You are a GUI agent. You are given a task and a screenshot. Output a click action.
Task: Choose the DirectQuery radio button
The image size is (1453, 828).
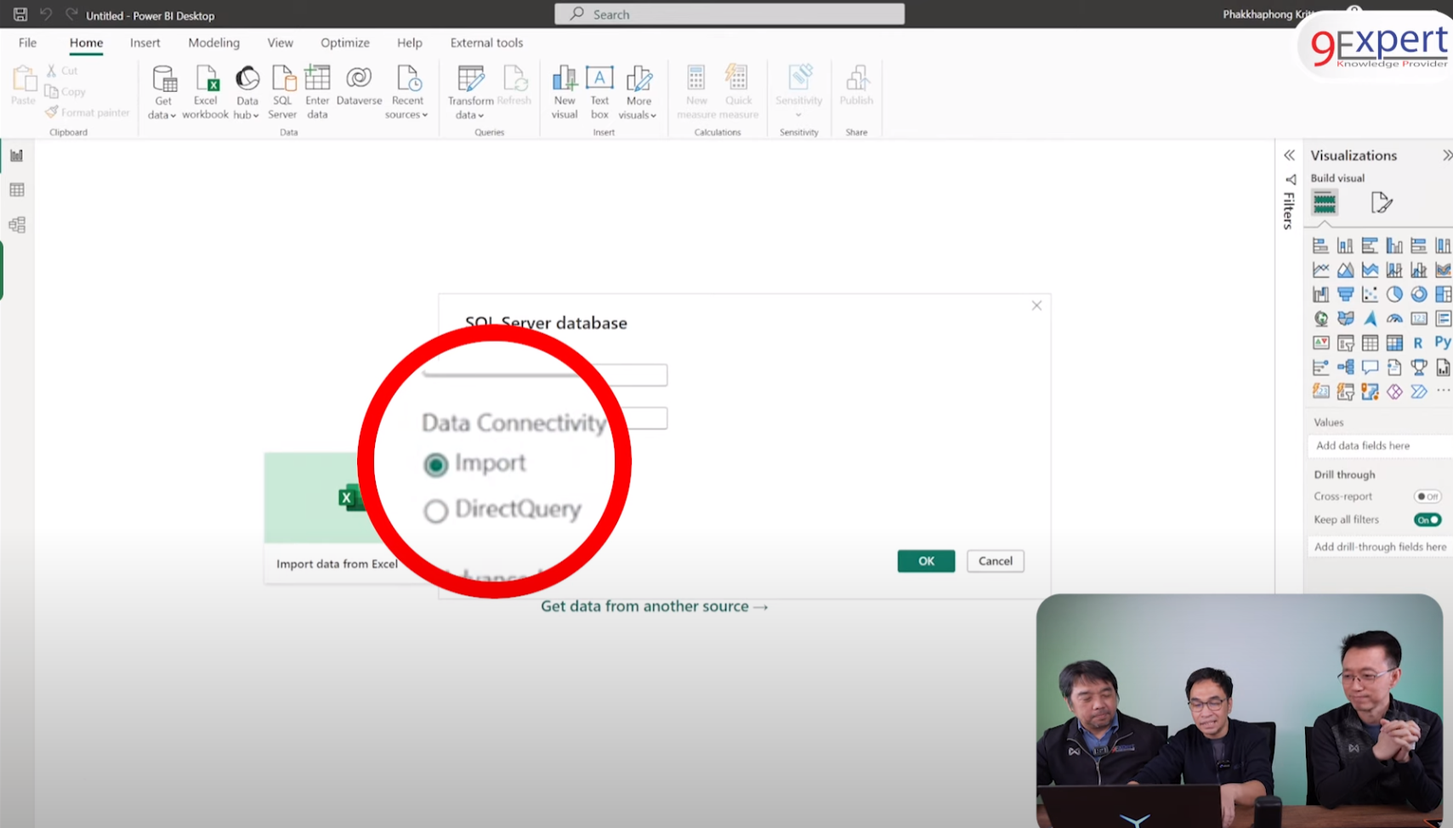(x=435, y=511)
